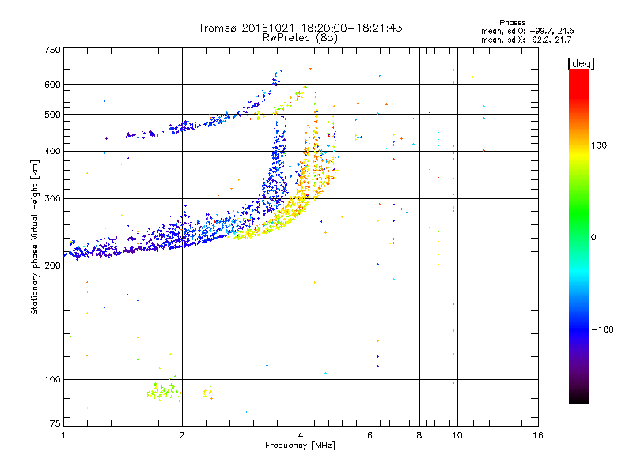Click the 'mean, sd,O: -99.7, 21.5' statistics line

click(x=527, y=31)
